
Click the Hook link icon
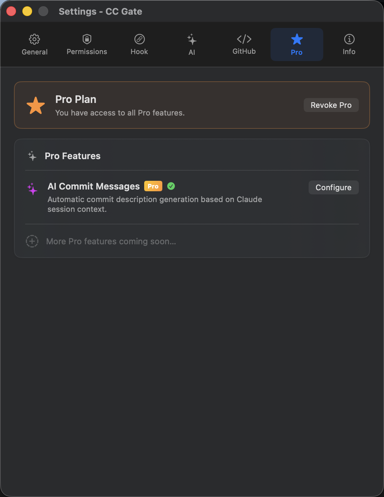tap(139, 39)
